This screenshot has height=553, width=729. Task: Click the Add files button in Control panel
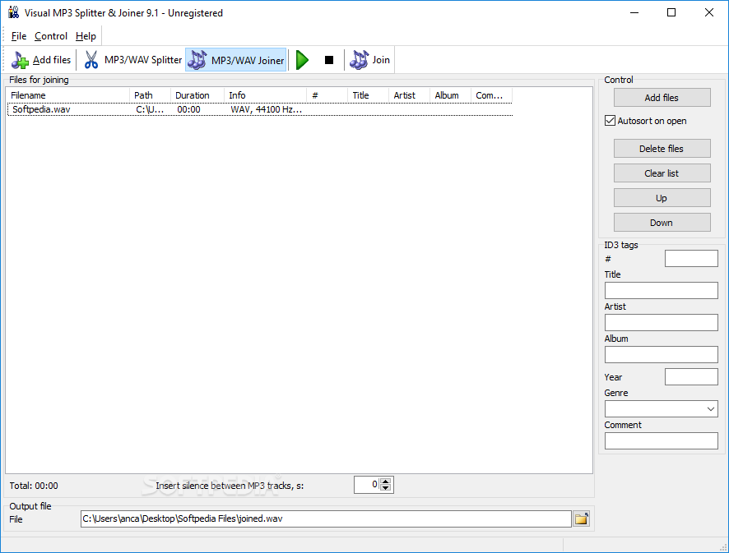tap(662, 98)
